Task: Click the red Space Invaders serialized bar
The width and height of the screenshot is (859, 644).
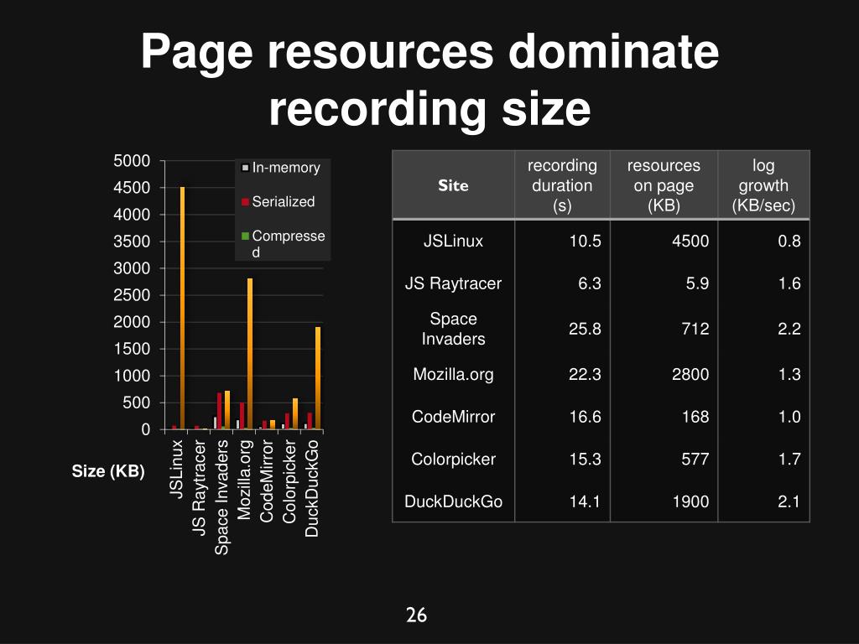Action: tap(220, 411)
